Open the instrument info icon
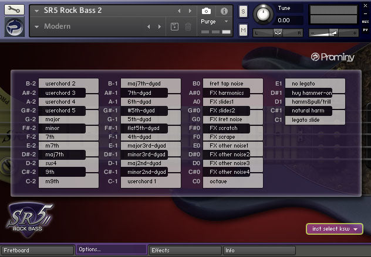The width and height of the screenshot is (371, 257). pos(224,11)
